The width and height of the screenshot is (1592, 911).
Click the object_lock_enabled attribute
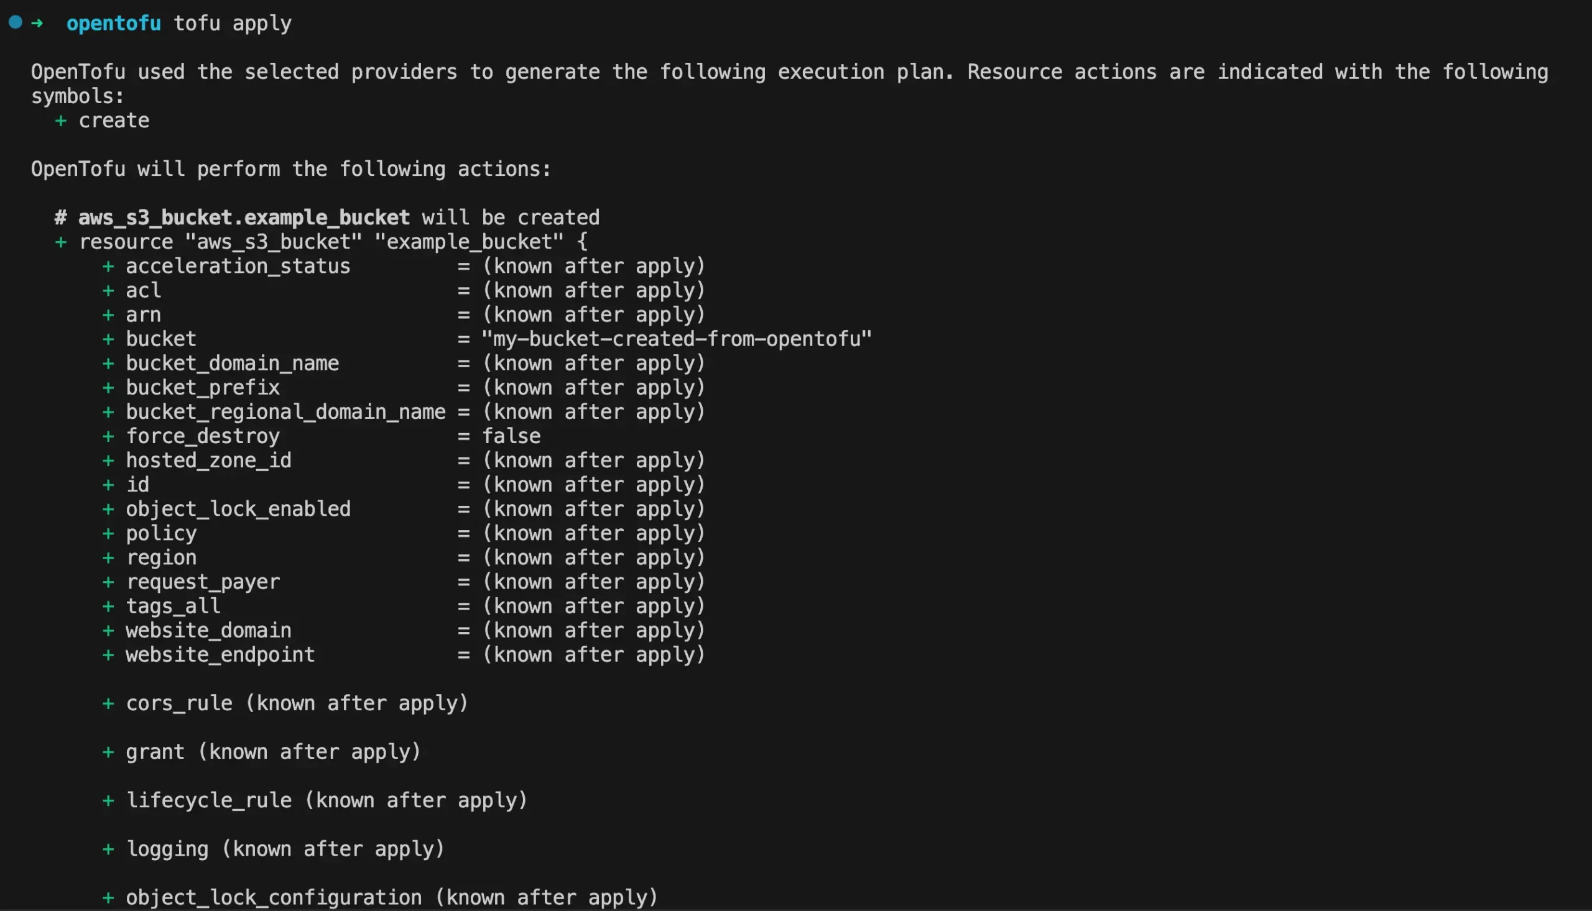[x=238, y=509]
